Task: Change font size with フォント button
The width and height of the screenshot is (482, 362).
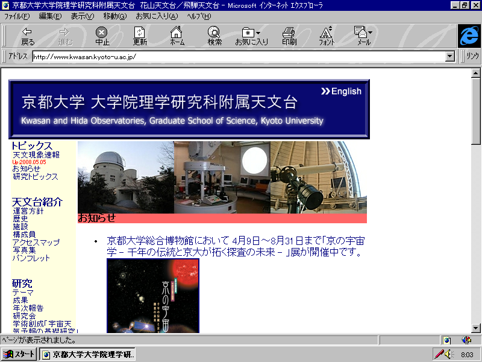Action: (326, 36)
